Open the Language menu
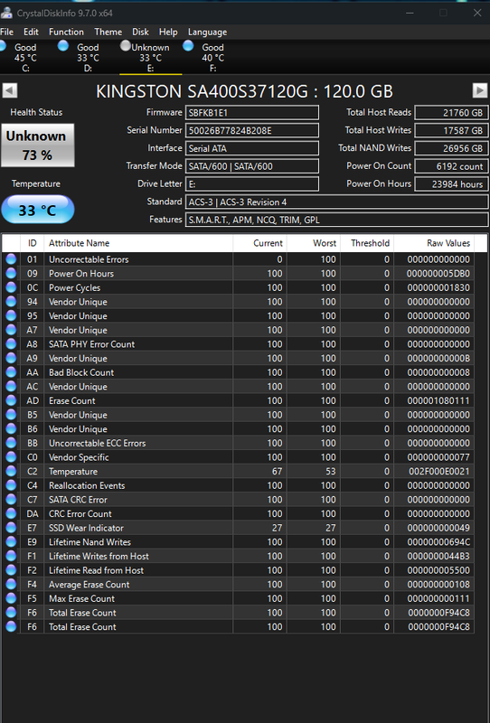This screenshot has width=490, height=723. tap(207, 32)
